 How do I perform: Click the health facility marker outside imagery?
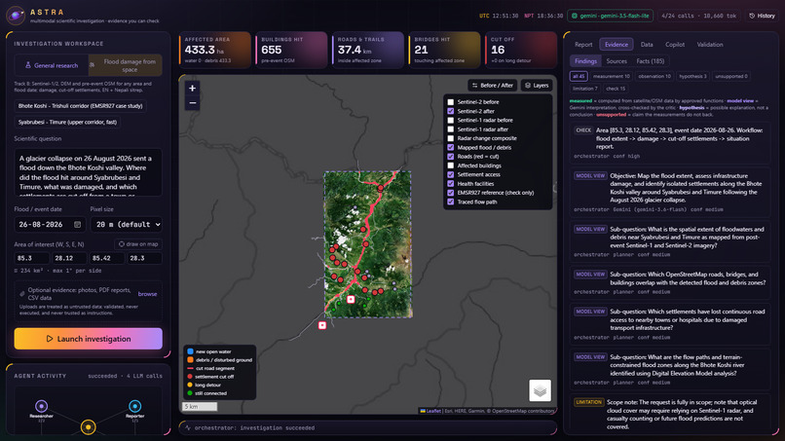pos(322,325)
